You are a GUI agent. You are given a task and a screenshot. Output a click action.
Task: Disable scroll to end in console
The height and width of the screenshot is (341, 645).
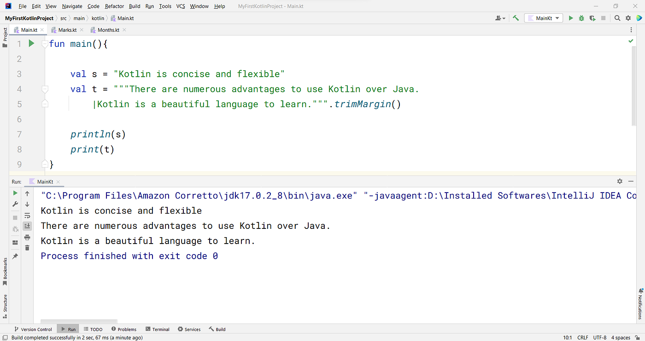[27, 226]
